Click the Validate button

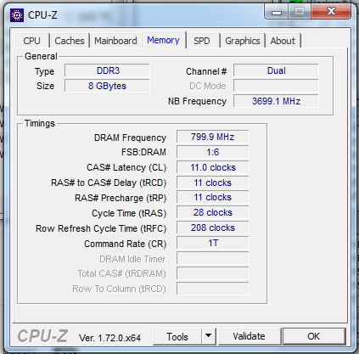pyautogui.click(x=250, y=336)
